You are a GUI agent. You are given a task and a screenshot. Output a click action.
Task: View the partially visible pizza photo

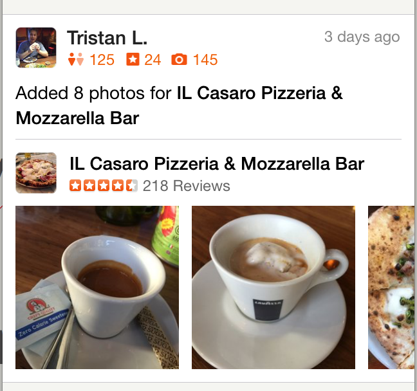pyautogui.click(x=391, y=287)
